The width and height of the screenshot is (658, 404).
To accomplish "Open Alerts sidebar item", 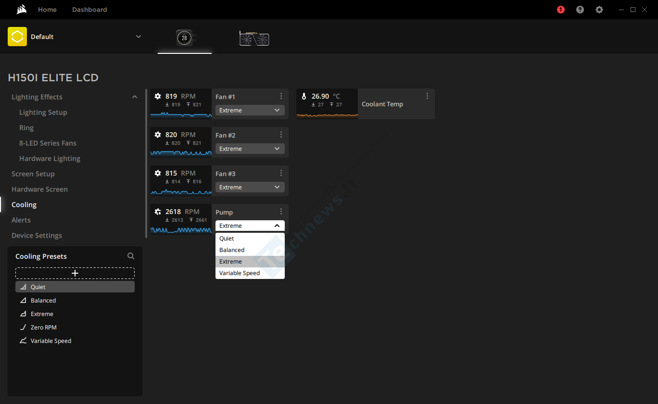I will [x=21, y=220].
